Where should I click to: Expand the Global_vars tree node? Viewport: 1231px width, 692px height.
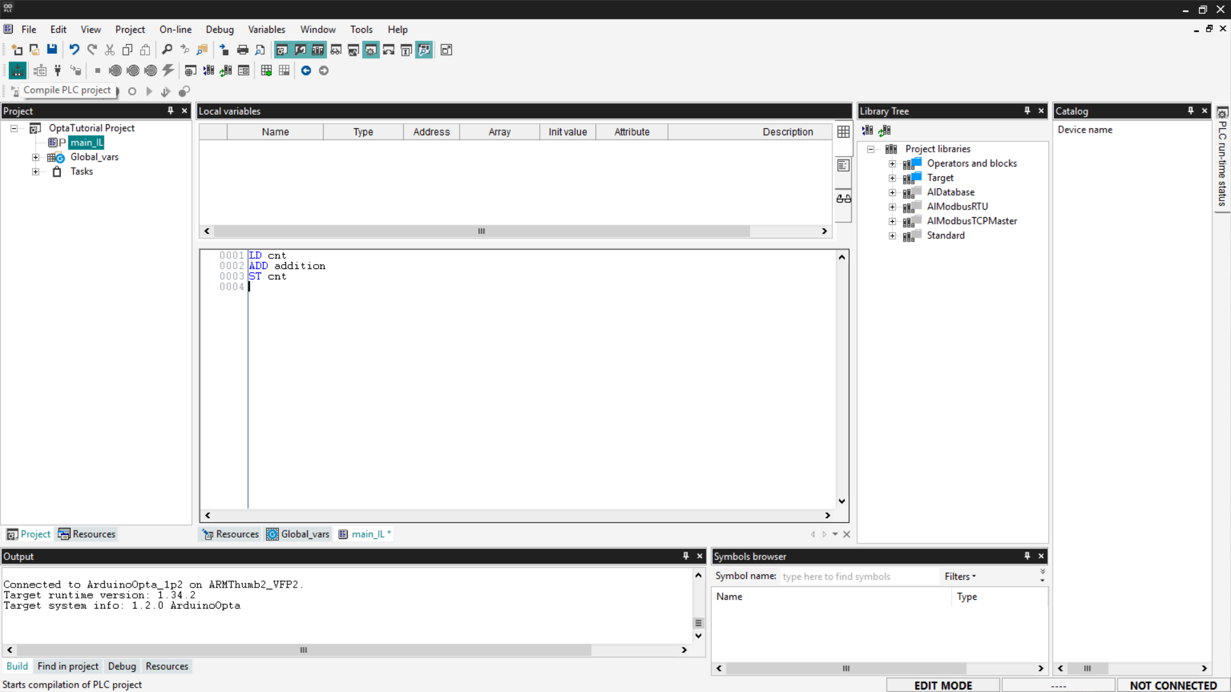tap(36, 157)
